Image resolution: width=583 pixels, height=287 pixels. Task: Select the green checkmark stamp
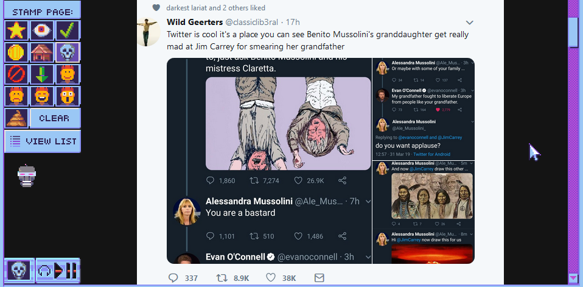68,30
